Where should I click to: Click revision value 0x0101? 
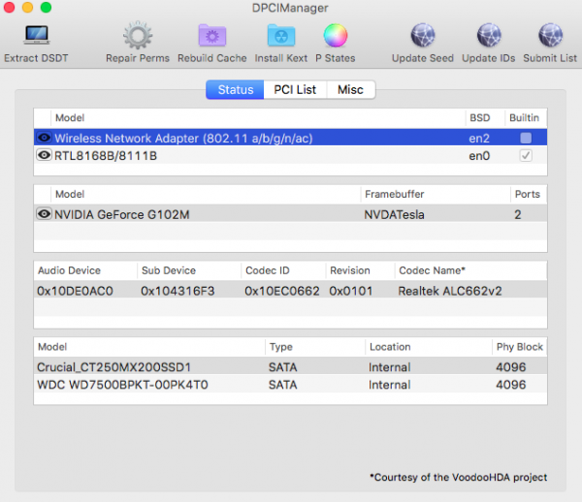(x=351, y=291)
